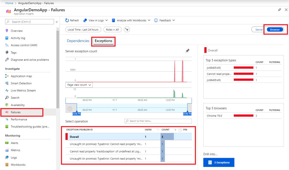Expand the Page view count dropdown

(79, 85)
